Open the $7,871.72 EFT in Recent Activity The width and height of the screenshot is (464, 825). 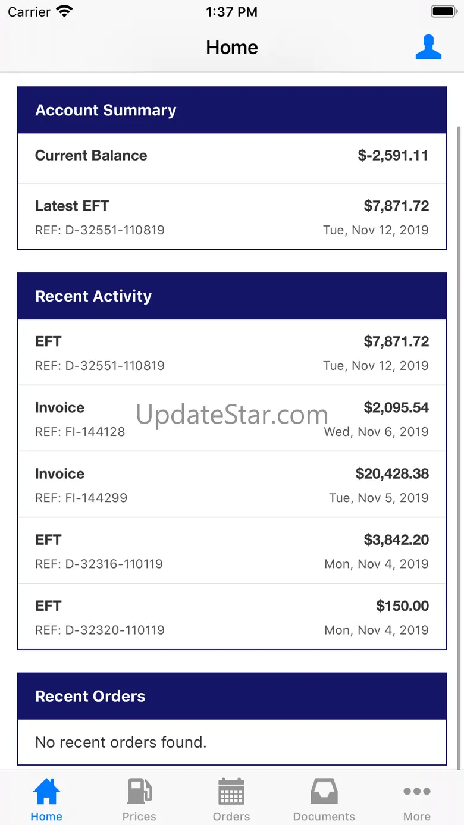tap(232, 353)
